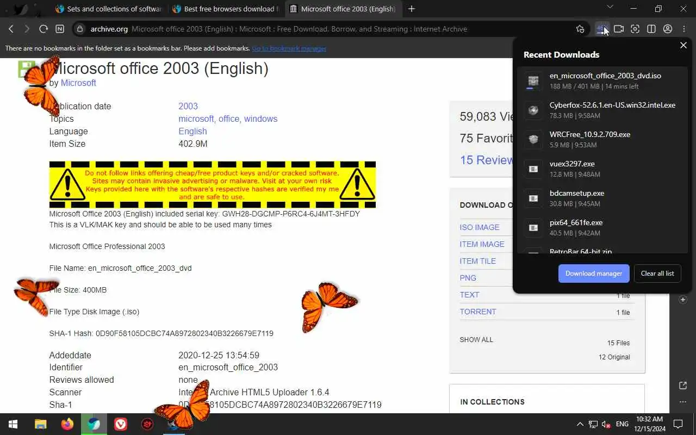Download the TORRENT option
This screenshot has width=696, height=435.
pyautogui.click(x=478, y=312)
